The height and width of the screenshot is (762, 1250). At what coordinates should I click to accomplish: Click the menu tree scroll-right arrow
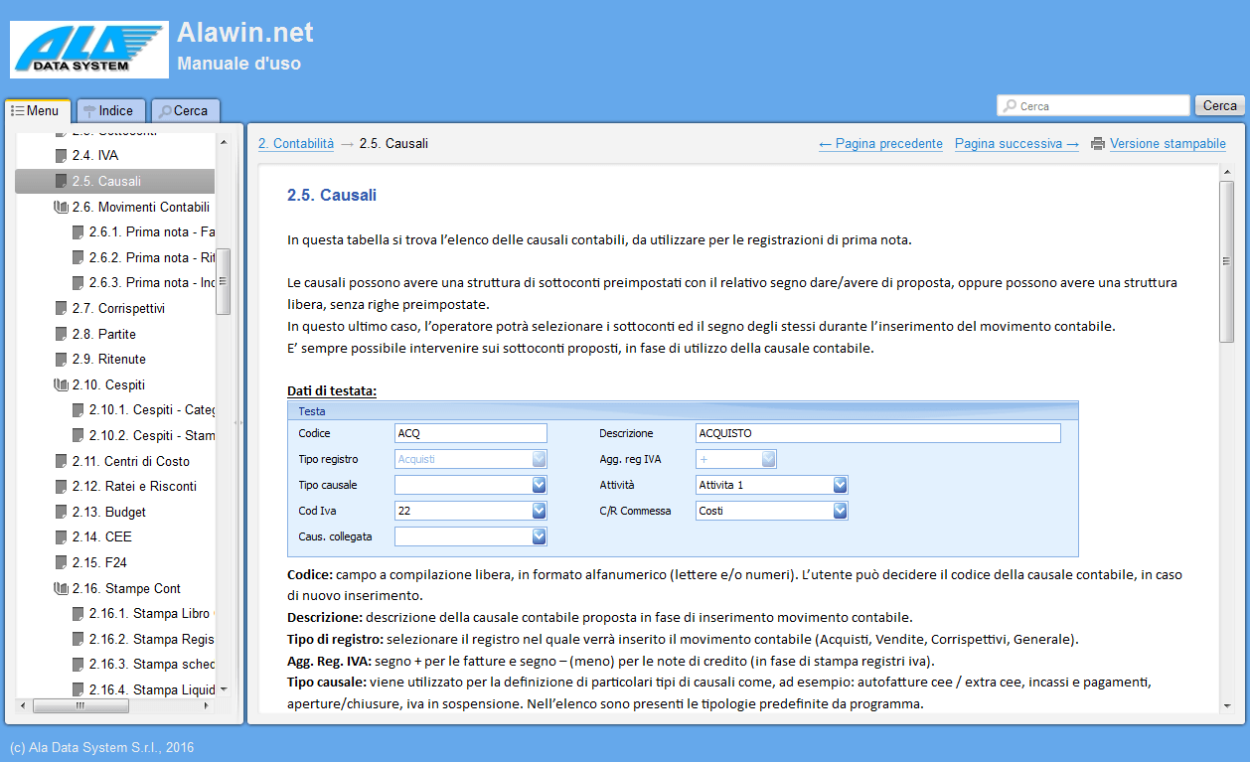click(207, 705)
